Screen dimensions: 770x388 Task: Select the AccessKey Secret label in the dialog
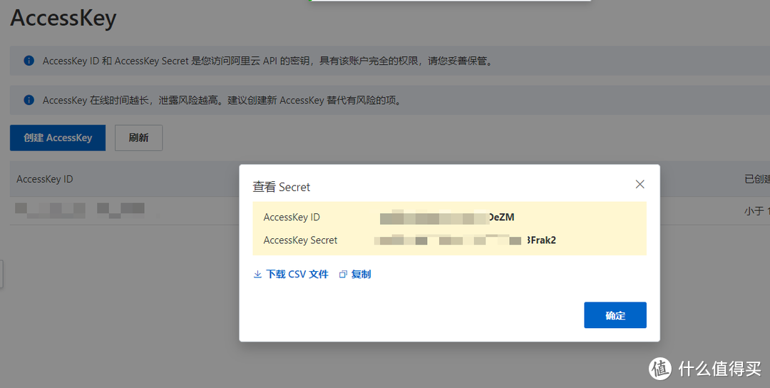pos(300,240)
